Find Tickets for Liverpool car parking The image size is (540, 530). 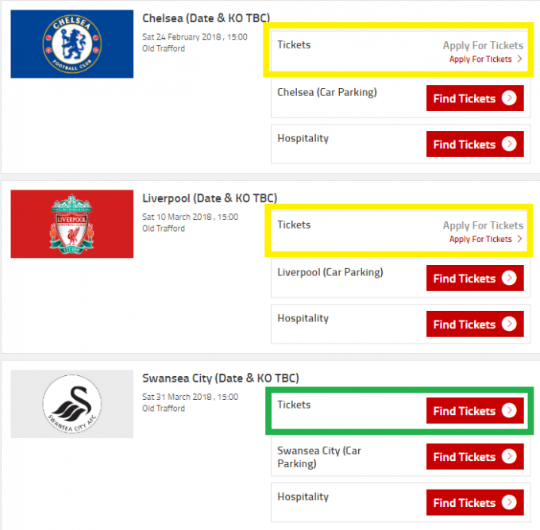pyautogui.click(x=475, y=279)
